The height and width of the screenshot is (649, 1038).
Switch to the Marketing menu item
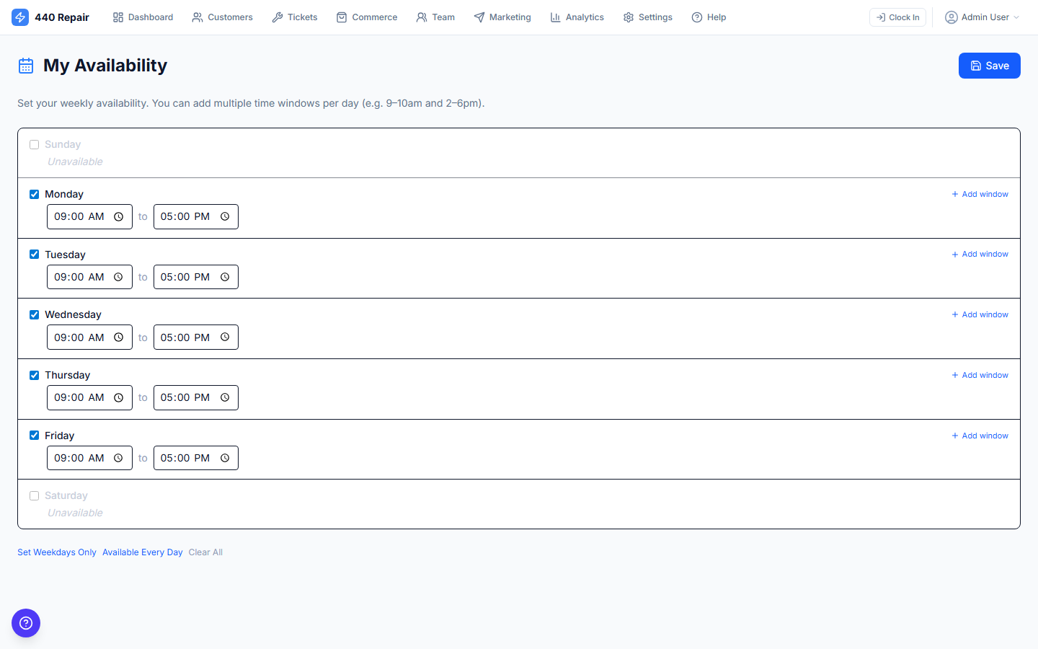click(x=502, y=17)
